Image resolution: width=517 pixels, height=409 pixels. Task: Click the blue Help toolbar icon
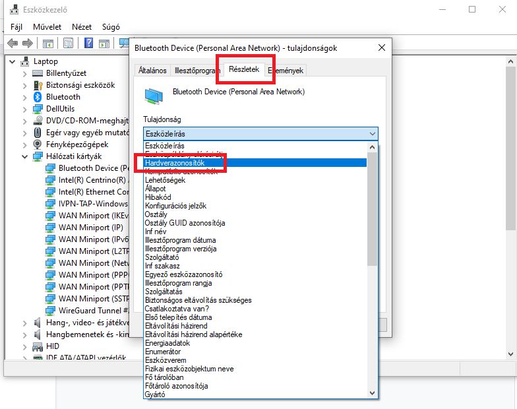coord(88,44)
